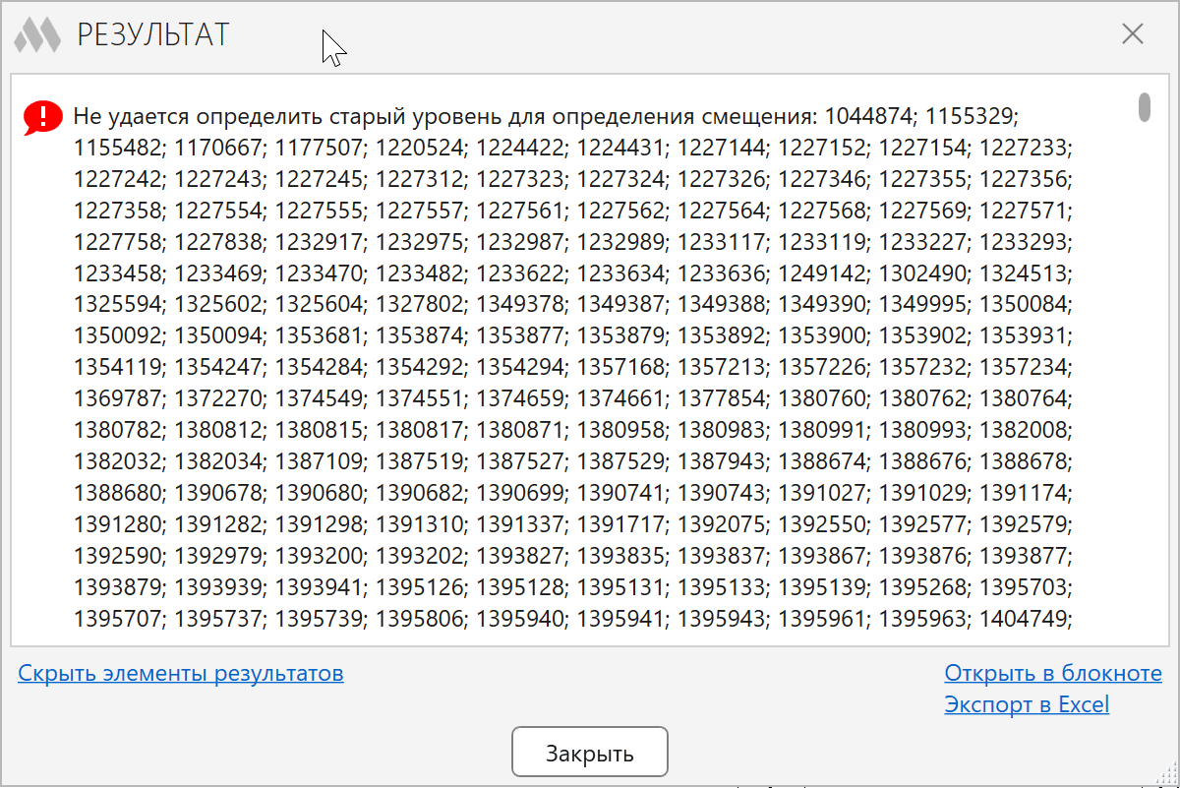The height and width of the screenshot is (788, 1180).
Task: Click element ID 1302490
Action: pyautogui.click(x=922, y=273)
